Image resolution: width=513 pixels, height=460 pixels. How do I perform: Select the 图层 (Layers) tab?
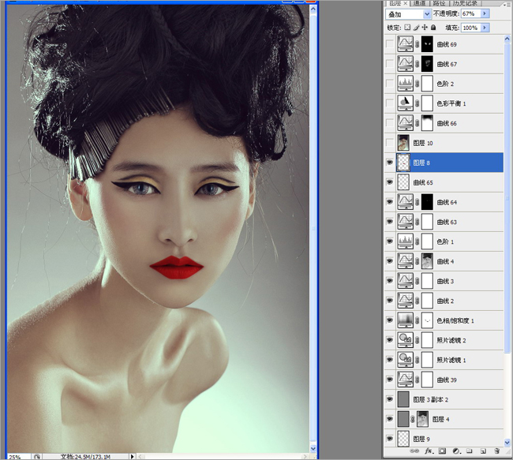[x=395, y=3]
